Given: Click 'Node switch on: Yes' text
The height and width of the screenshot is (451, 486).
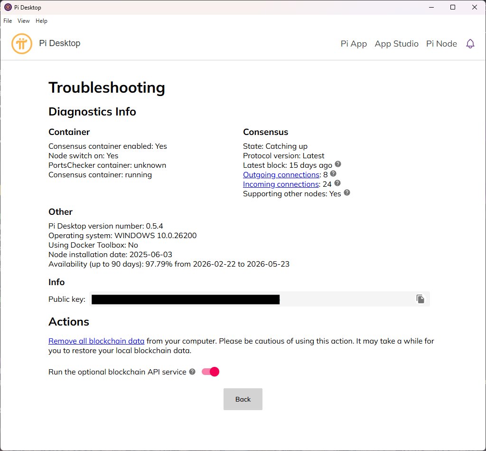Looking at the screenshot, I should coord(84,156).
